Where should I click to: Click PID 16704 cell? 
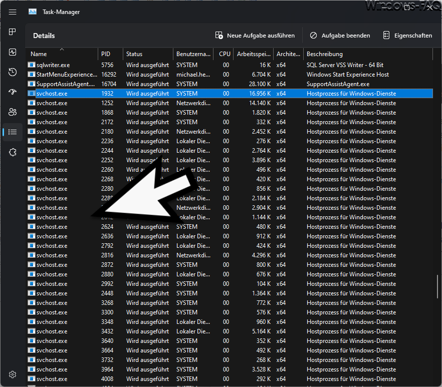pyautogui.click(x=109, y=84)
